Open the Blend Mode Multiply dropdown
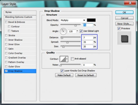138x105 pixels. pos(73,20)
